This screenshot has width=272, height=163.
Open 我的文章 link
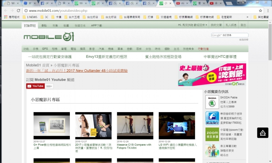(216, 25)
